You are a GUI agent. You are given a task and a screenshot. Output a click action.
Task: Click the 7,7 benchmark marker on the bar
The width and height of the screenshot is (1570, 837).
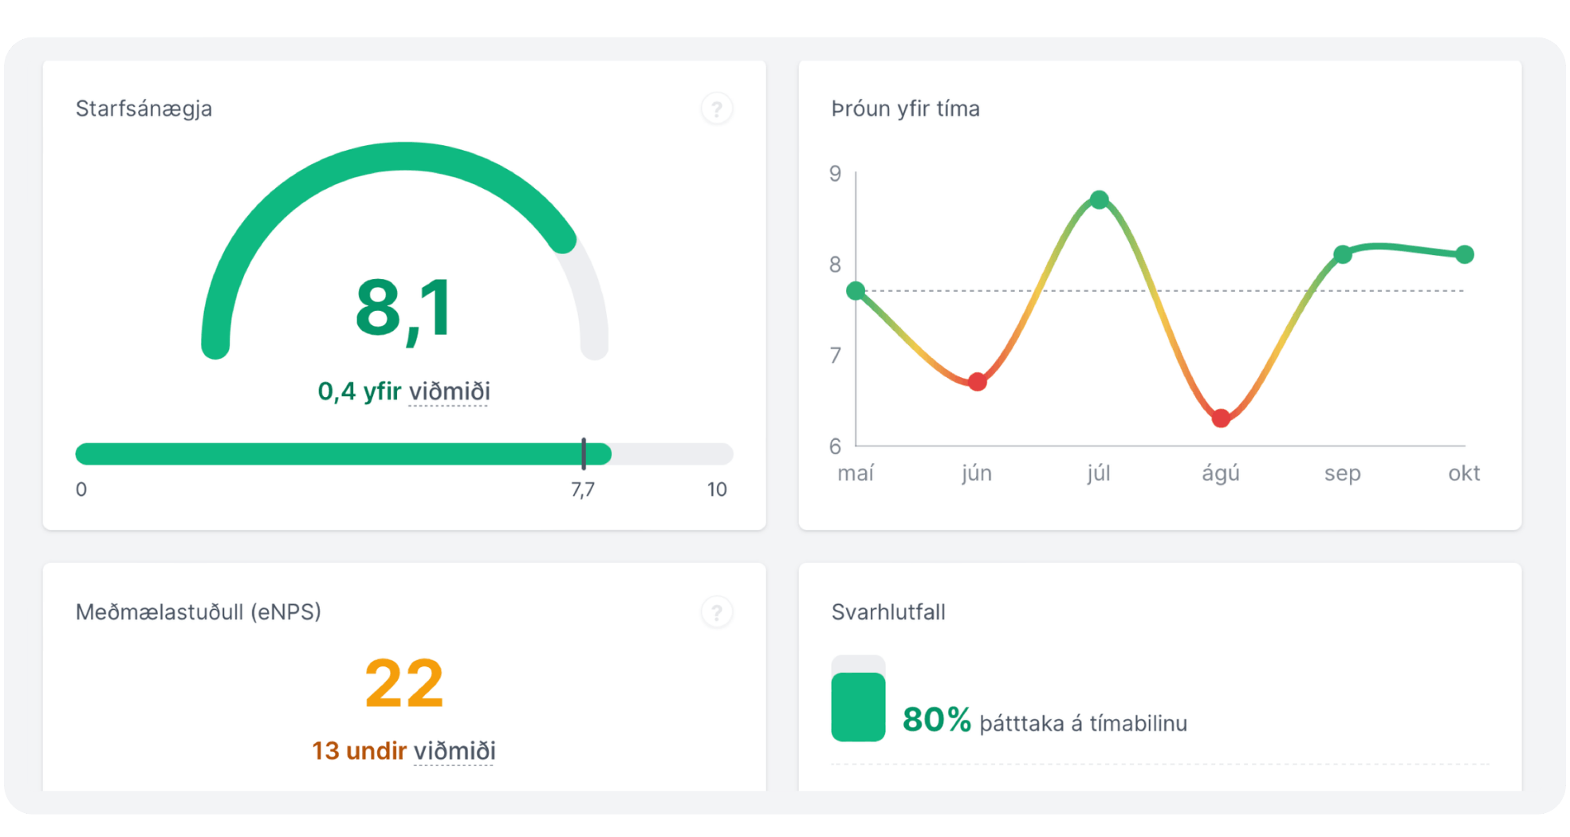coord(584,454)
